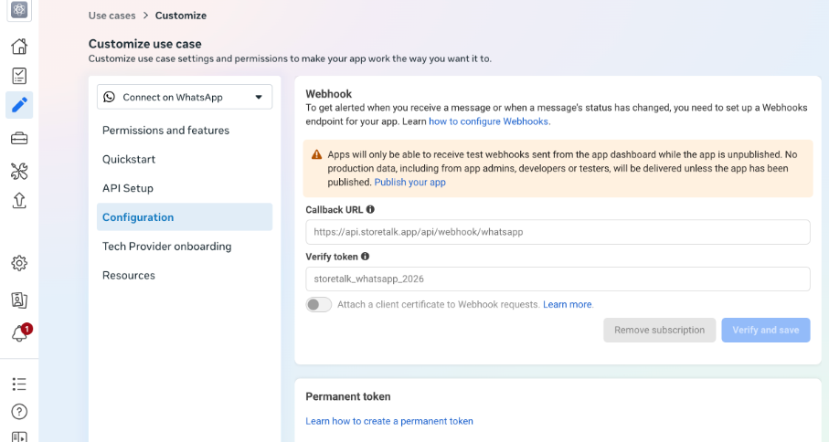Open Learn more link about certificates
The height and width of the screenshot is (442, 829).
(x=567, y=305)
